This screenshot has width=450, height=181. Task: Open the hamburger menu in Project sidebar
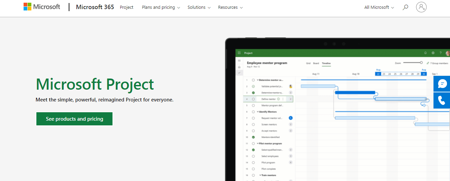[239, 61]
